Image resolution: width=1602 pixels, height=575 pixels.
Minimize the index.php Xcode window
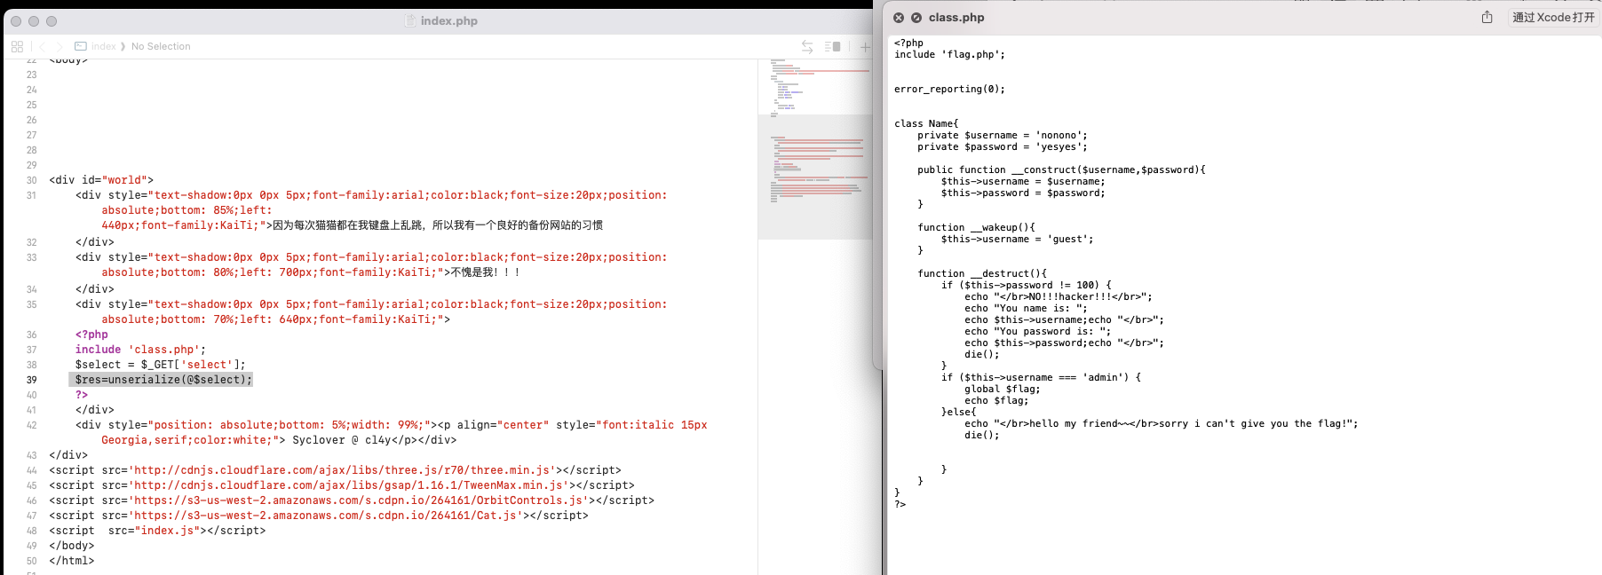click(x=34, y=20)
